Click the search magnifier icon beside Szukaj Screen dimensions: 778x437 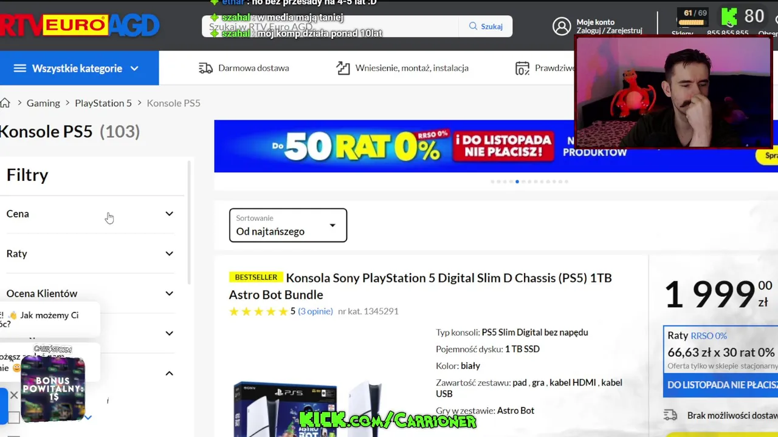[473, 26]
